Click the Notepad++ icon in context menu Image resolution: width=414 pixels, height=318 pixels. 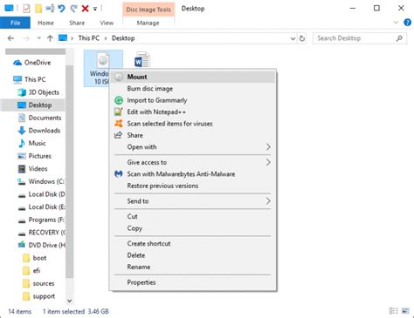(119, 112)
